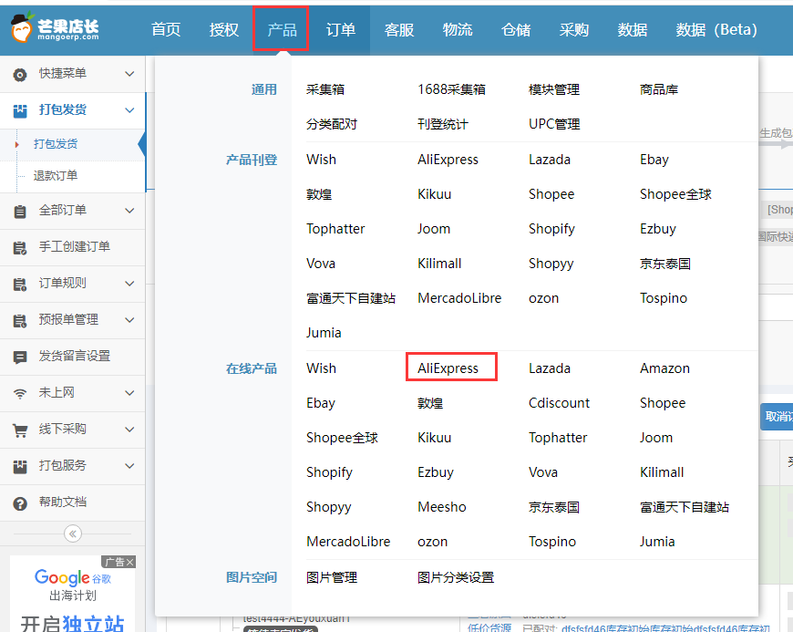This screenshot has width=793, height=632.
Task: Open 1688采集箱 in the product menu
Action: click(451, 89)
